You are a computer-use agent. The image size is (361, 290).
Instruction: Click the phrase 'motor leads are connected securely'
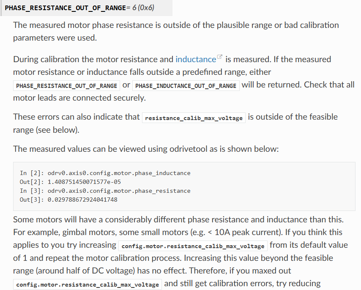coord(79,98)
